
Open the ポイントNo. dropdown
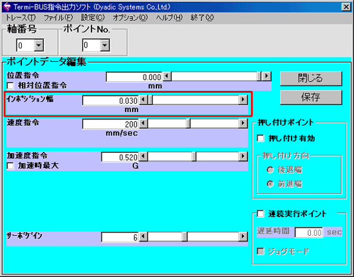pos(104,45)
